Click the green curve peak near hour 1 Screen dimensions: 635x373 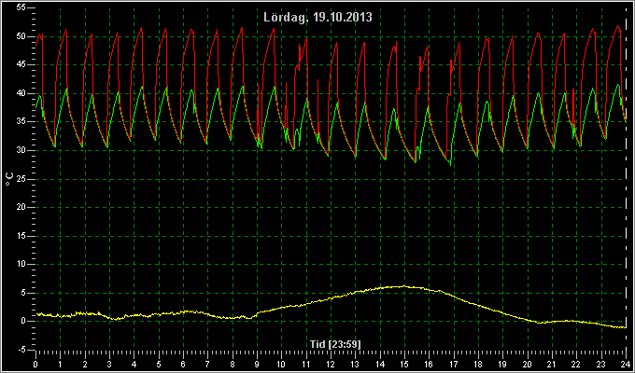tap(66, 88)
